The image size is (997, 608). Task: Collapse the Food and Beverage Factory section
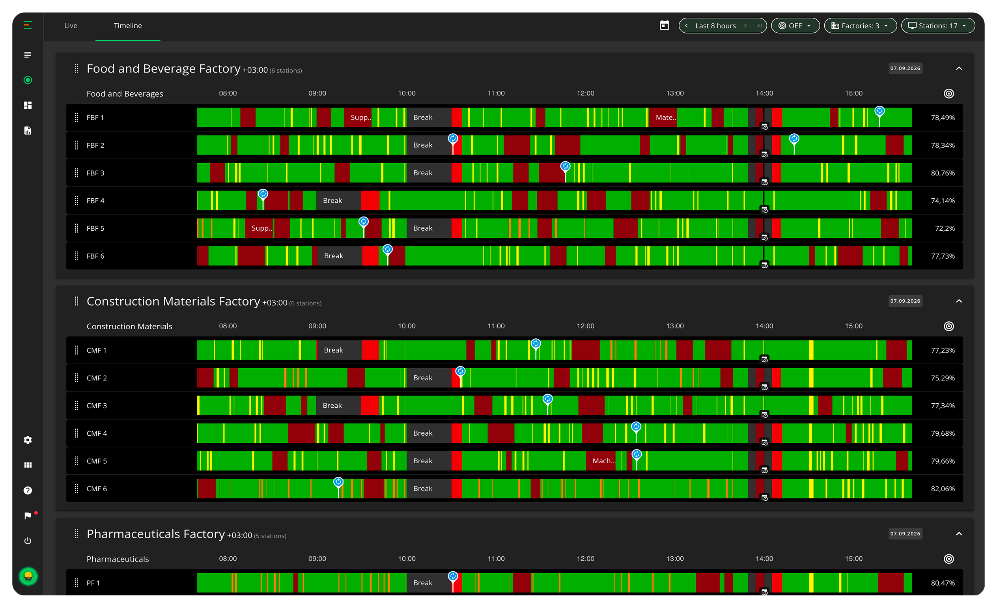[959, 68]
